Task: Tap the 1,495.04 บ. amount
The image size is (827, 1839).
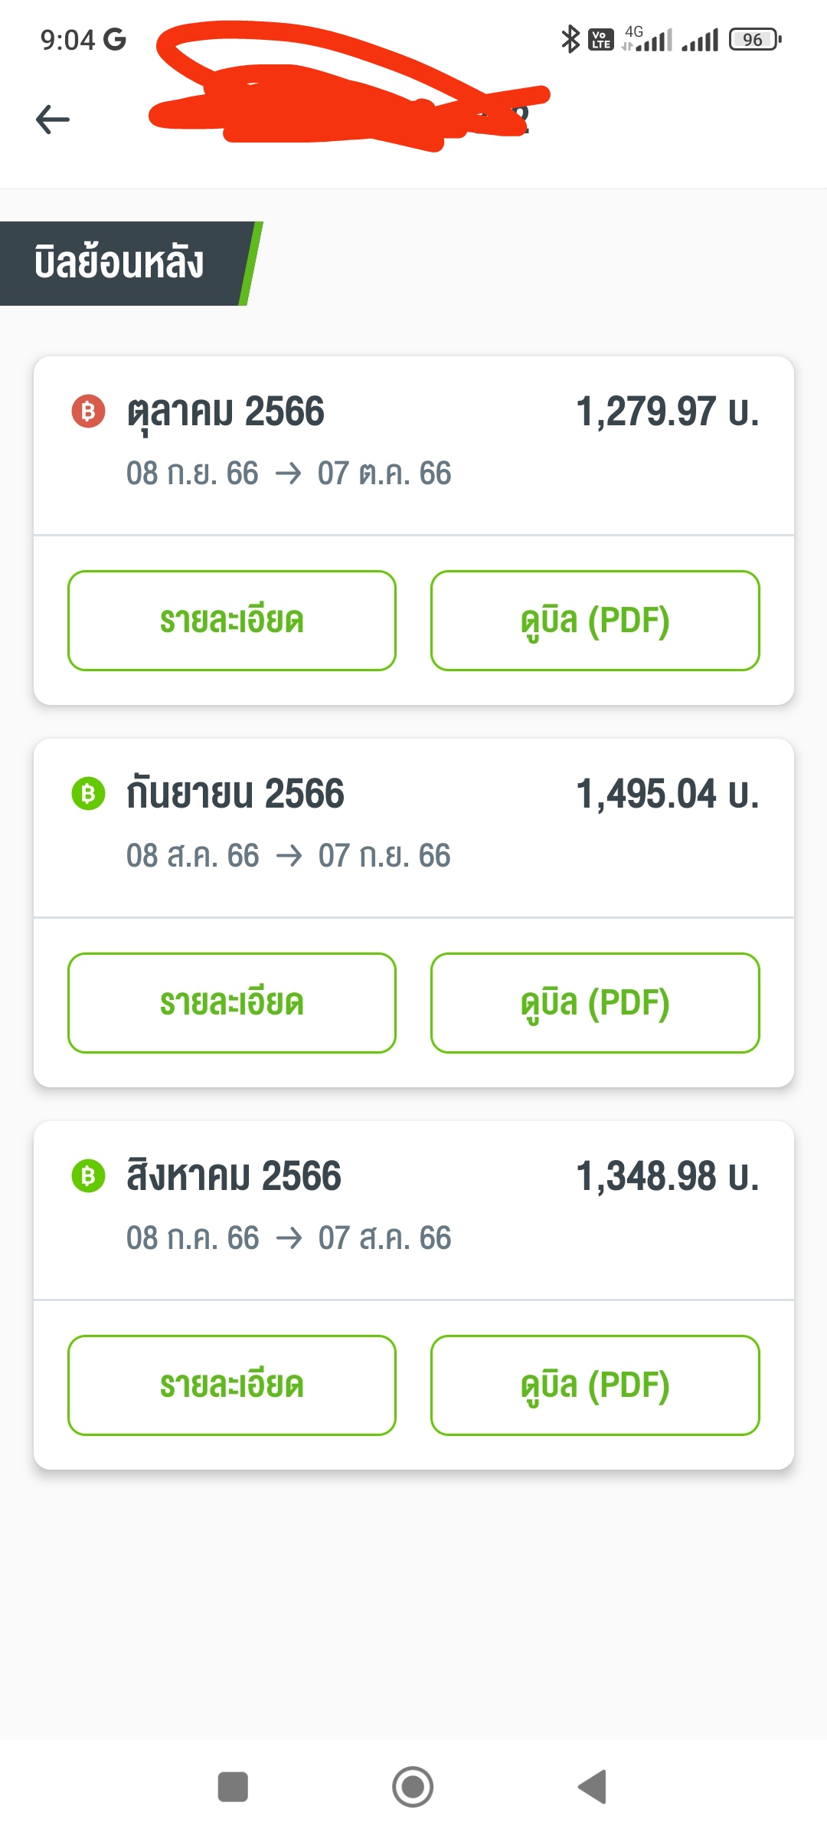Action: [667, 794]
